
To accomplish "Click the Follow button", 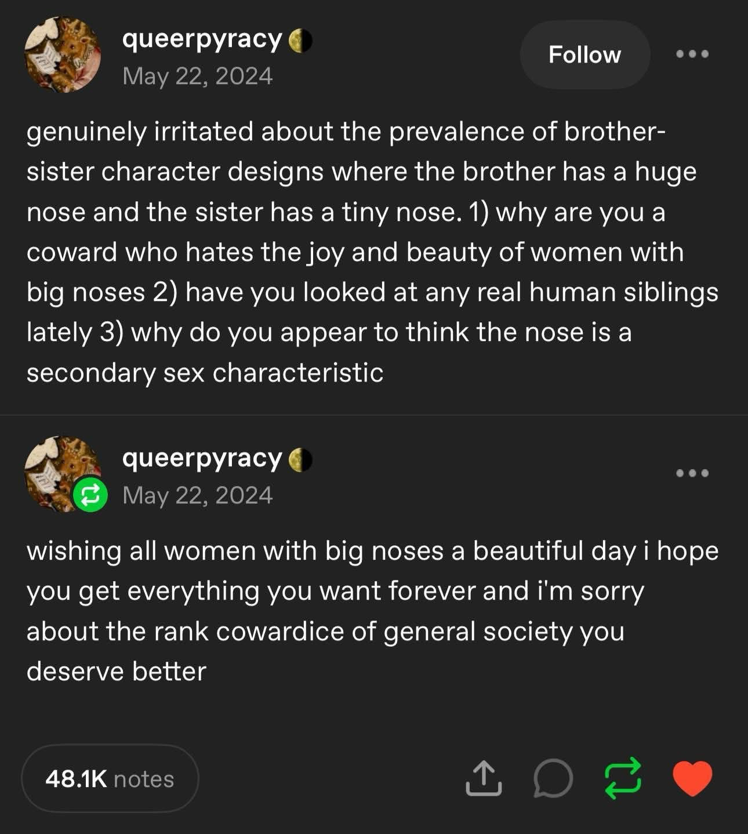I will [584, 55].
